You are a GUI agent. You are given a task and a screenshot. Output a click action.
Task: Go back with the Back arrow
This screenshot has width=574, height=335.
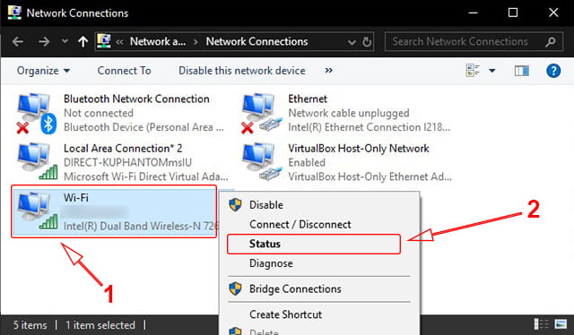pos(18,42)
